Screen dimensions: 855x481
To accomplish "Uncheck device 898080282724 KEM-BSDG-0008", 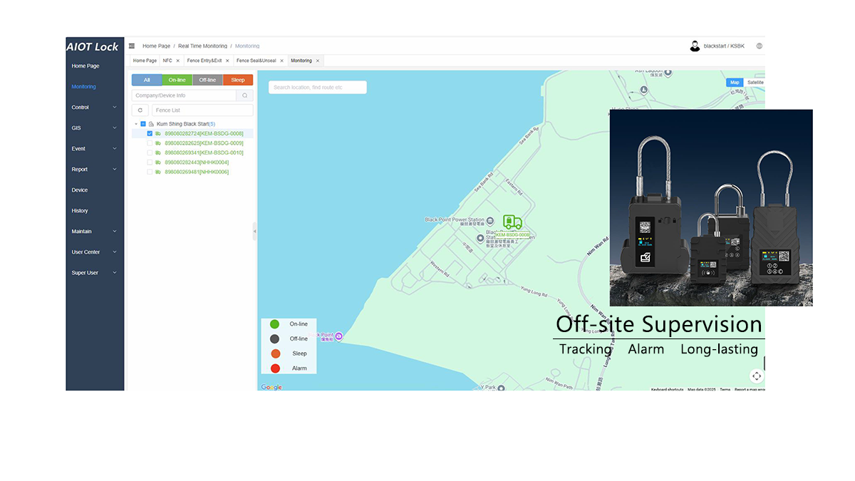I will pos(150,133).
